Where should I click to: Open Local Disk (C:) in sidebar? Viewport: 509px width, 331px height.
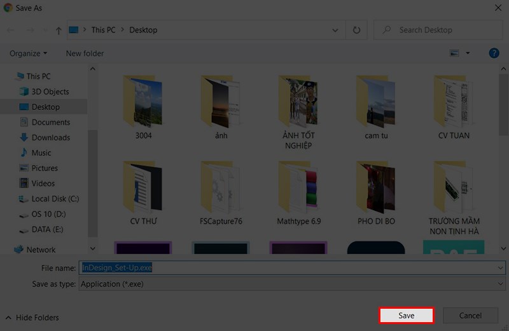55,199
